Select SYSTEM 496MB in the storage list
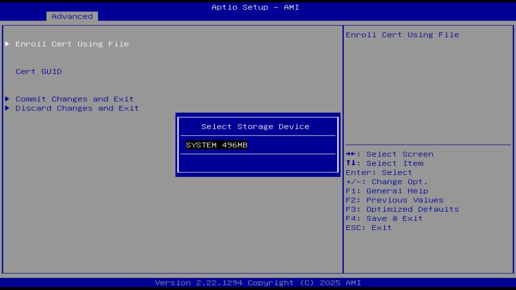The width and height of the screenshot is (516, 290). click(x=216, y=145)
